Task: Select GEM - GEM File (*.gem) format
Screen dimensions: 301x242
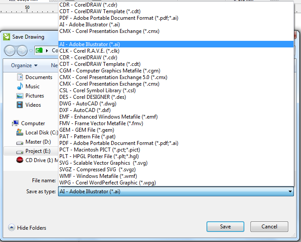Action: point(176,130)
